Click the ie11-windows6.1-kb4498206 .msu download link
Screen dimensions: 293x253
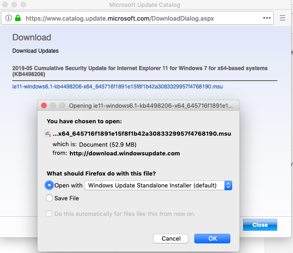117,86
